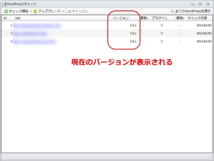The width and height of the screenshot is (214, 161).
Task: Click the window resize grip in status bar
Action: (x=210, y=158)
